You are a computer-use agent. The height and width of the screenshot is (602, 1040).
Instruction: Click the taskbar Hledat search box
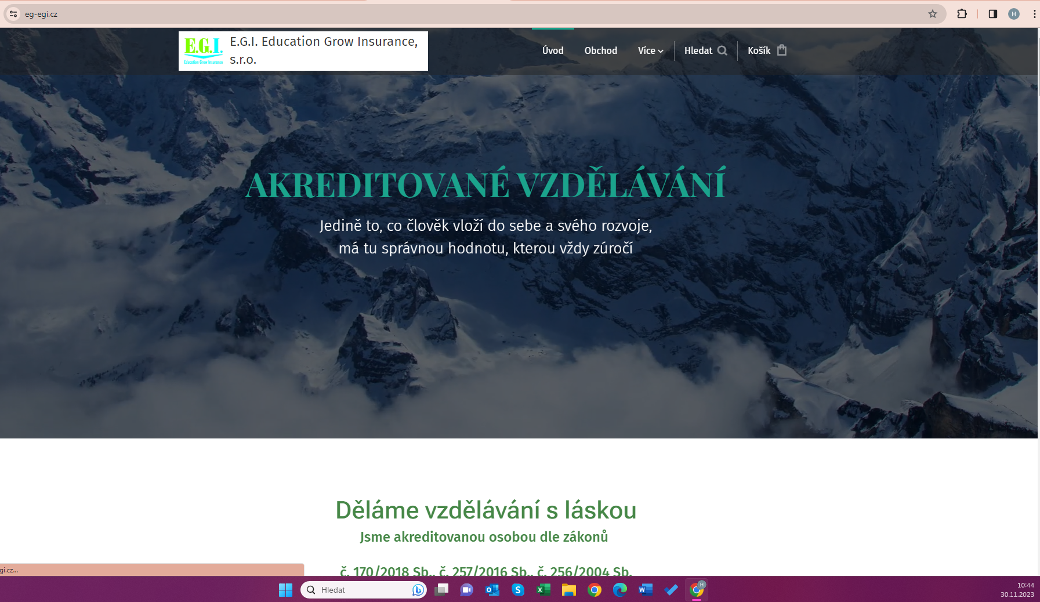(363, 590)
